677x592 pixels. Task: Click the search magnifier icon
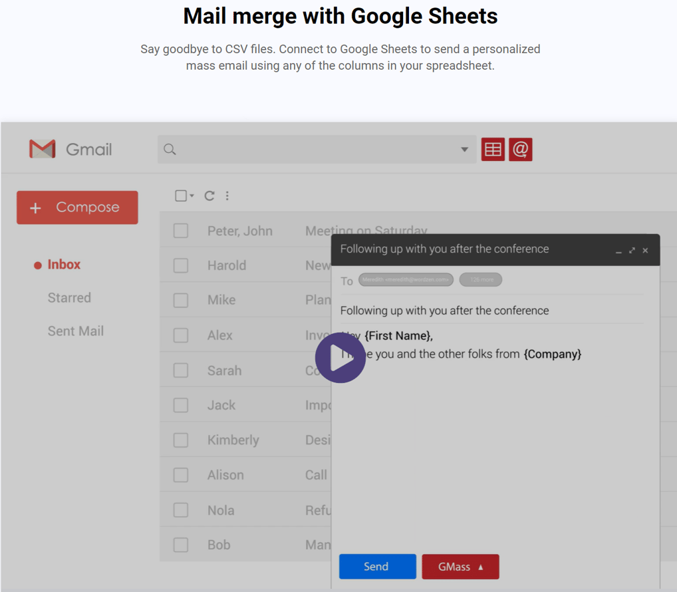coord(170,150)
